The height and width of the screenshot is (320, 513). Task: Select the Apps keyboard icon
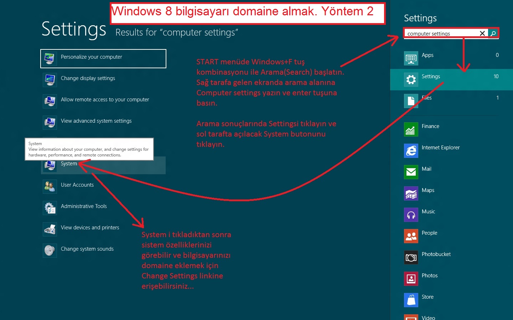[411, 58]
